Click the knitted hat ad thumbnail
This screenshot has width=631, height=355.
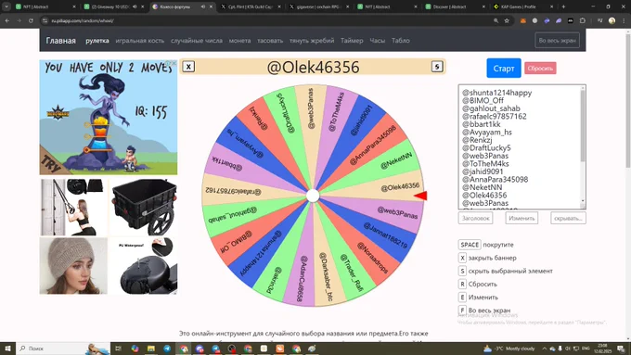[x=73, y=266]
